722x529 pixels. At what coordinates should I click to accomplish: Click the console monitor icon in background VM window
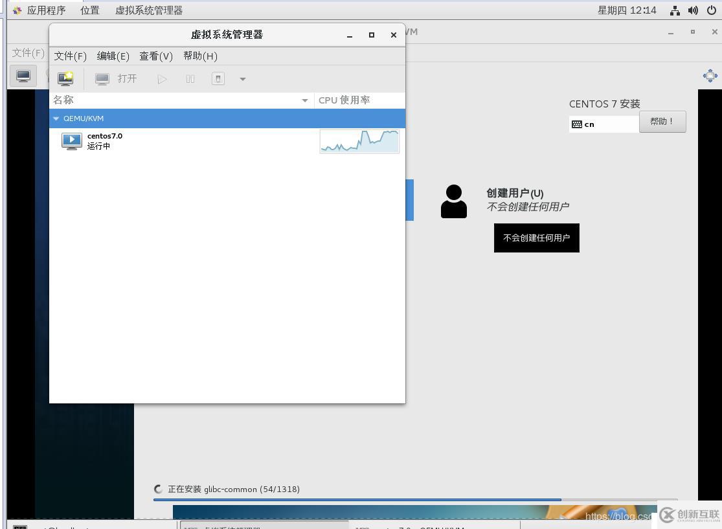[23, 76]
